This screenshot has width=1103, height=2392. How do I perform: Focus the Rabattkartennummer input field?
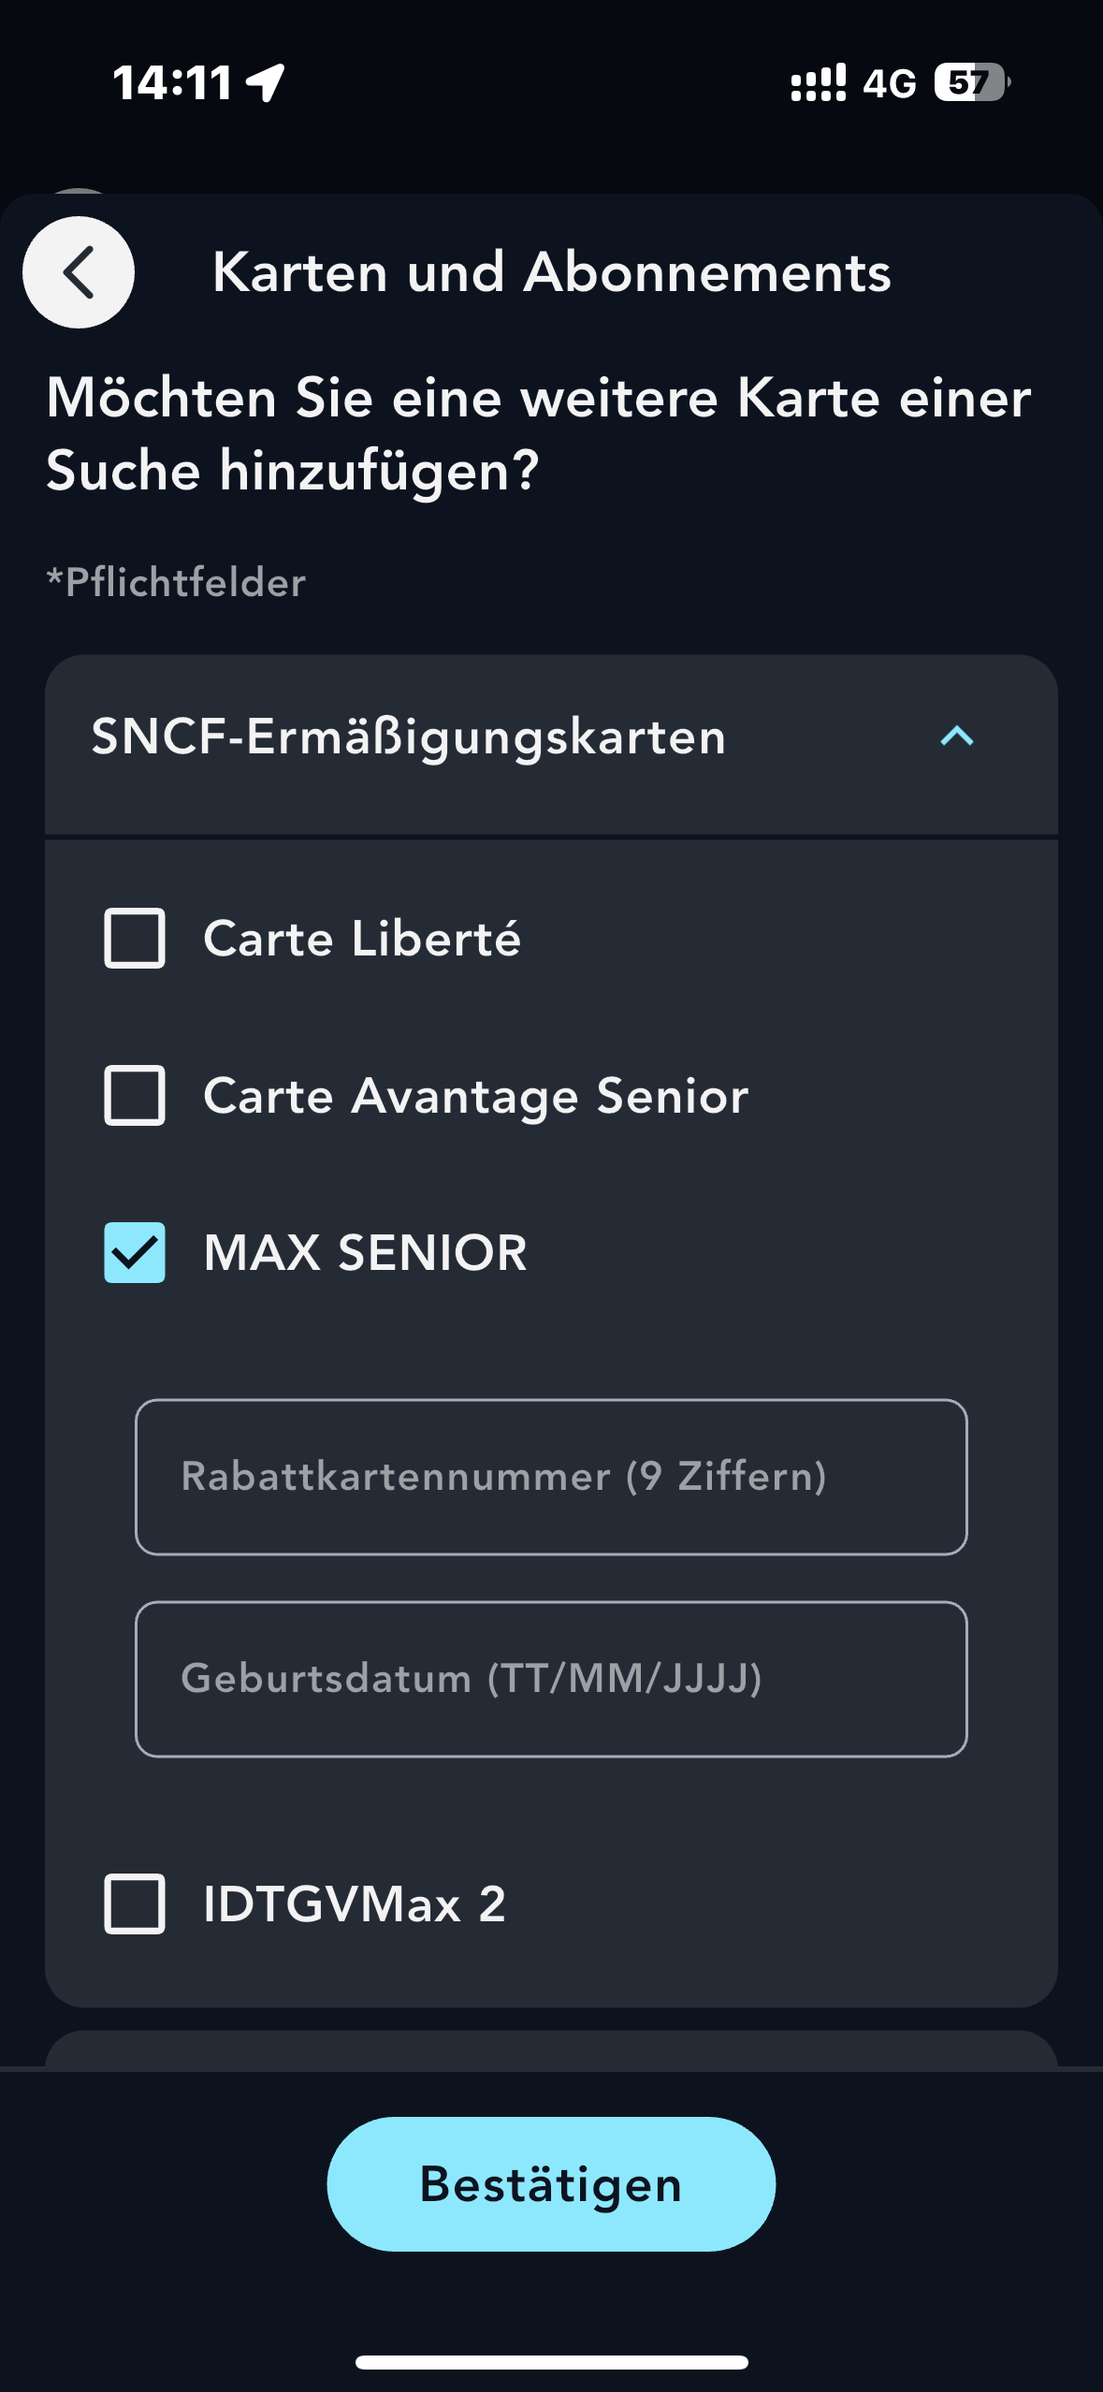tap(551, 1477)
